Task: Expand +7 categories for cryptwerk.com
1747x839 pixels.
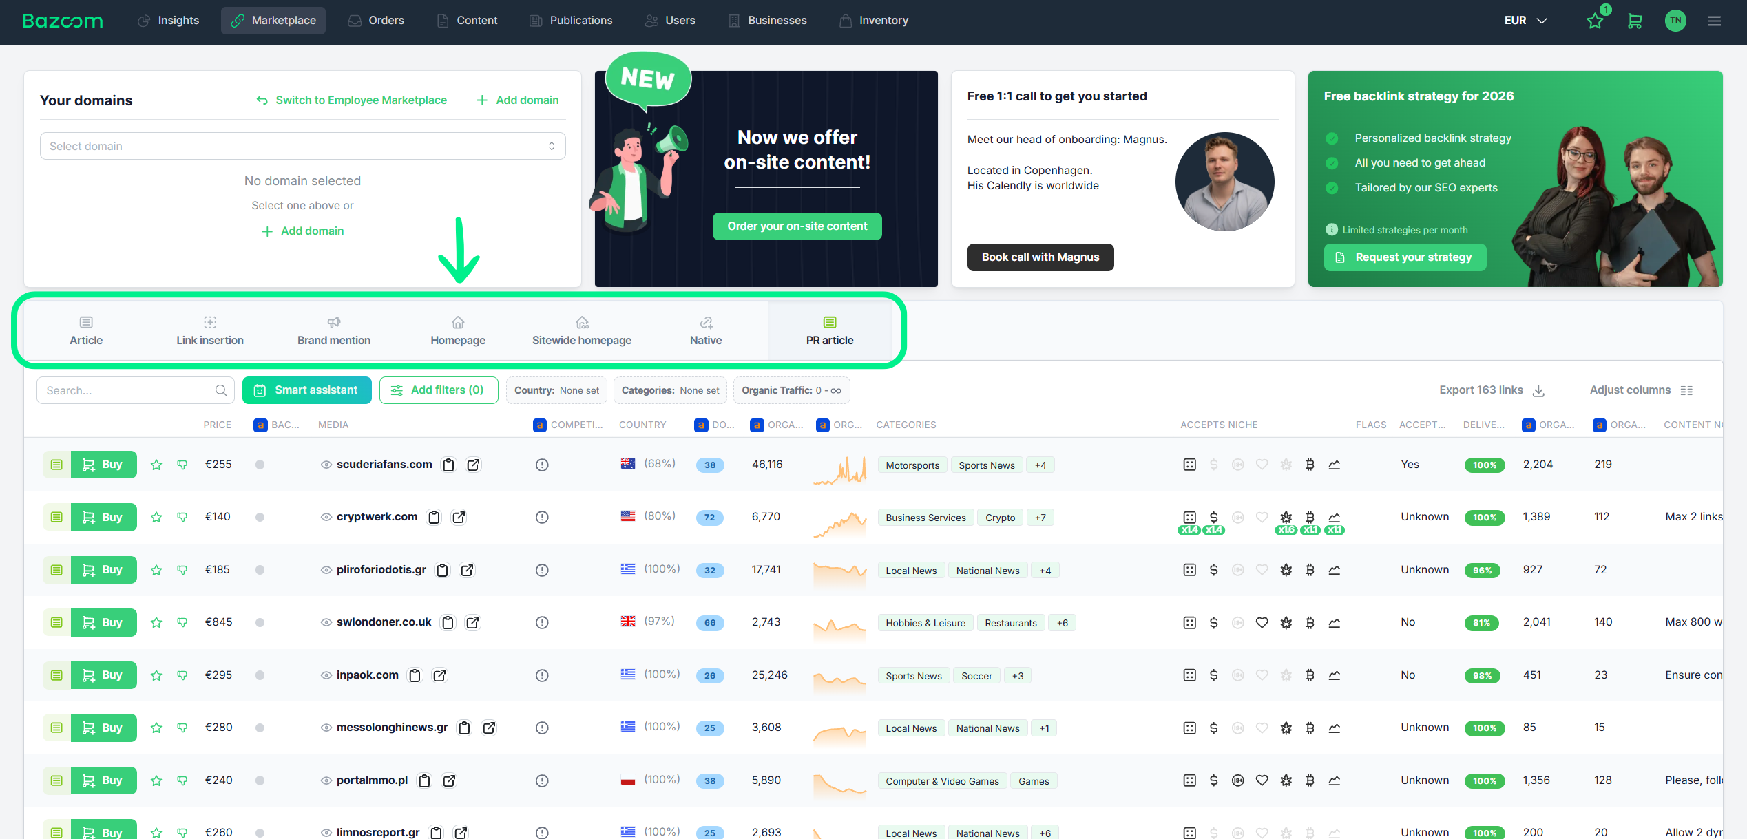Action: [x=1040, y=518]
